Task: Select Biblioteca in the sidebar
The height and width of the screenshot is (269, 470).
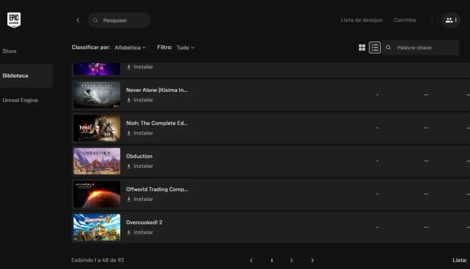Action: (x=27, y=75)
